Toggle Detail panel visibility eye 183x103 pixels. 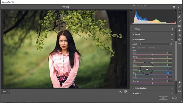(x=172, y=34)
